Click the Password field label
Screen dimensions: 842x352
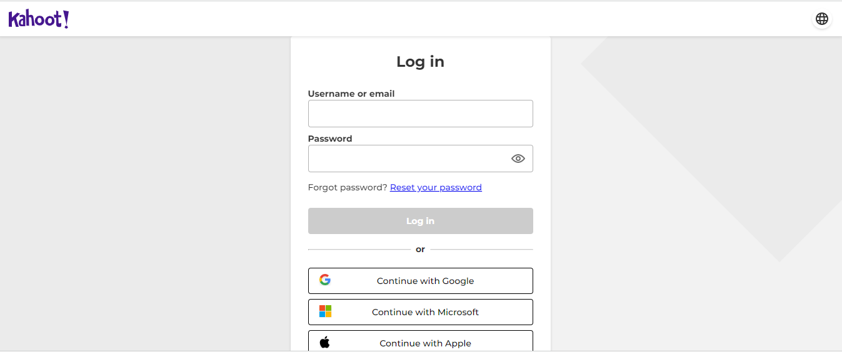coord(330,139)
